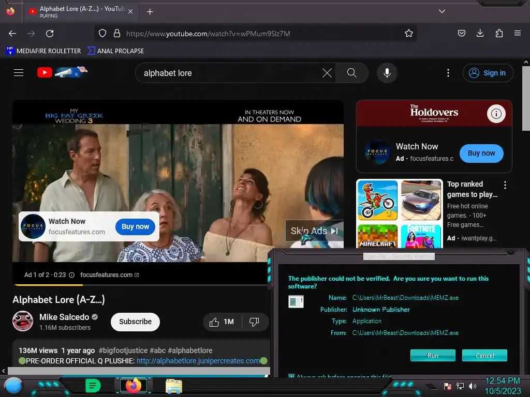Open the second bookmark in the bookmarks toolbar
Viewport: 530px width, 397px height.
pyautogui.click(x=115, y=51)
